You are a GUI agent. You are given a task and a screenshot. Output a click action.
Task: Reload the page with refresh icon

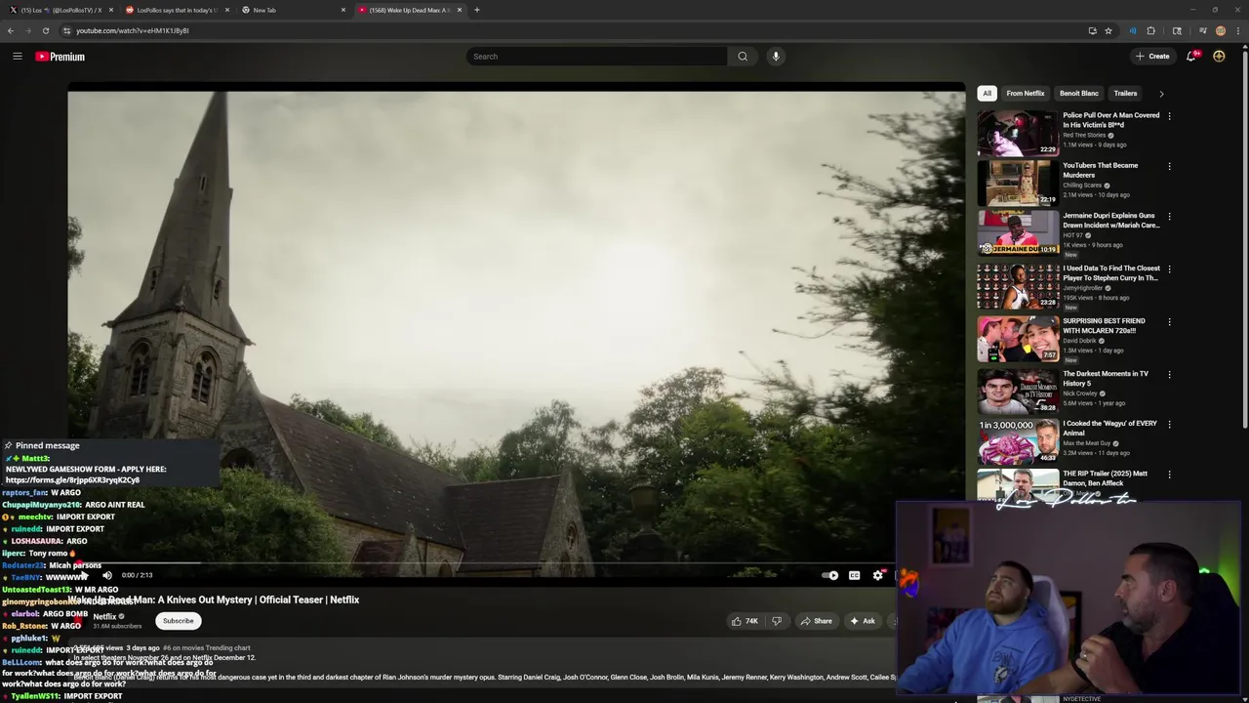[x=46, y=30]
